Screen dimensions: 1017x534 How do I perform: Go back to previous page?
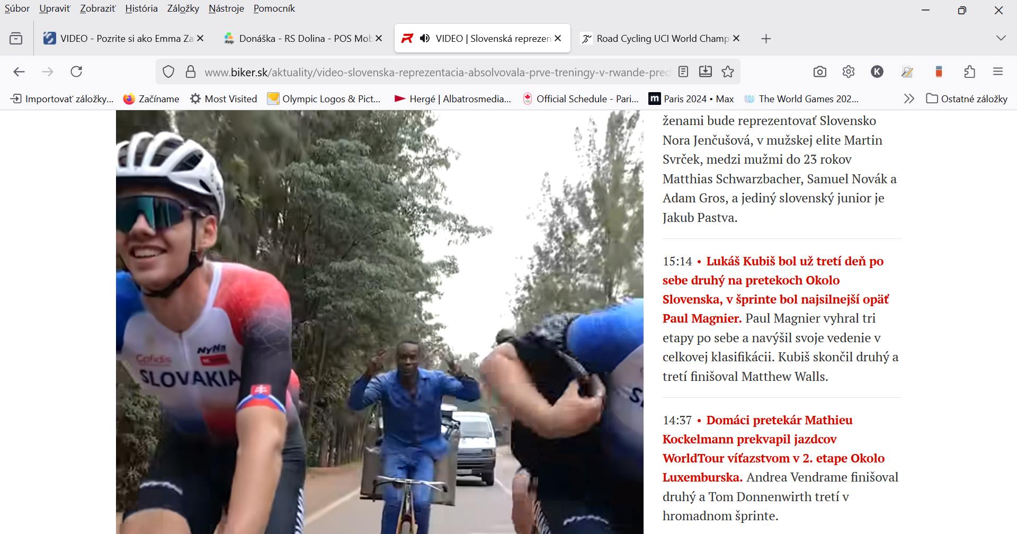point(20,72)
